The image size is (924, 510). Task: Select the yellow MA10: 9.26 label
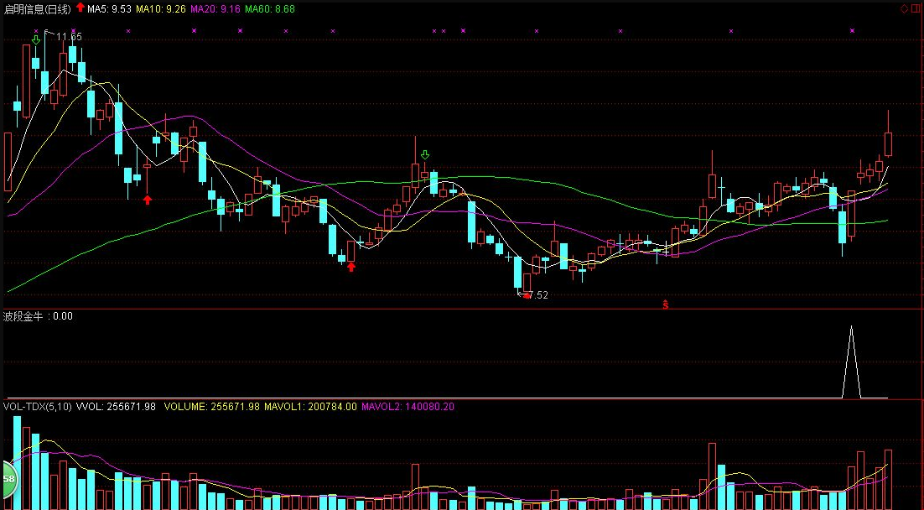[161, 9]
